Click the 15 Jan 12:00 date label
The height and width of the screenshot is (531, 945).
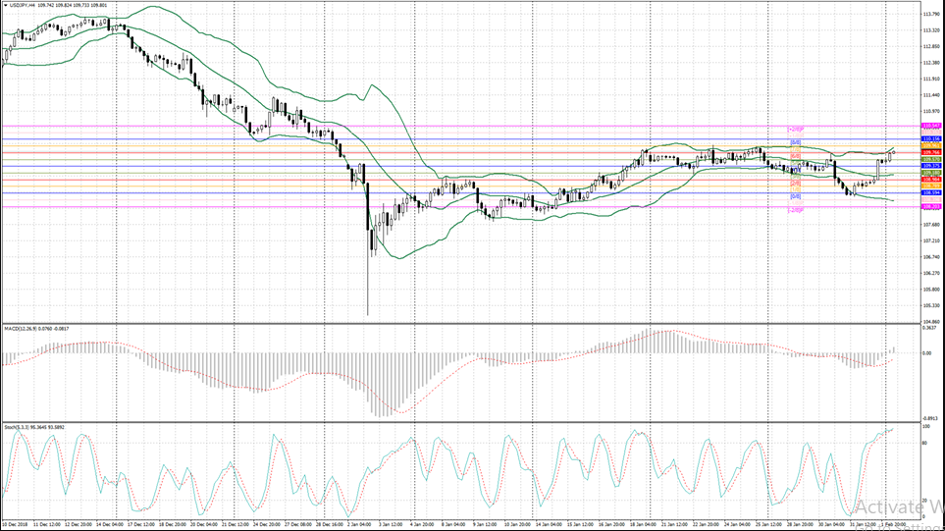pos(580,525)
